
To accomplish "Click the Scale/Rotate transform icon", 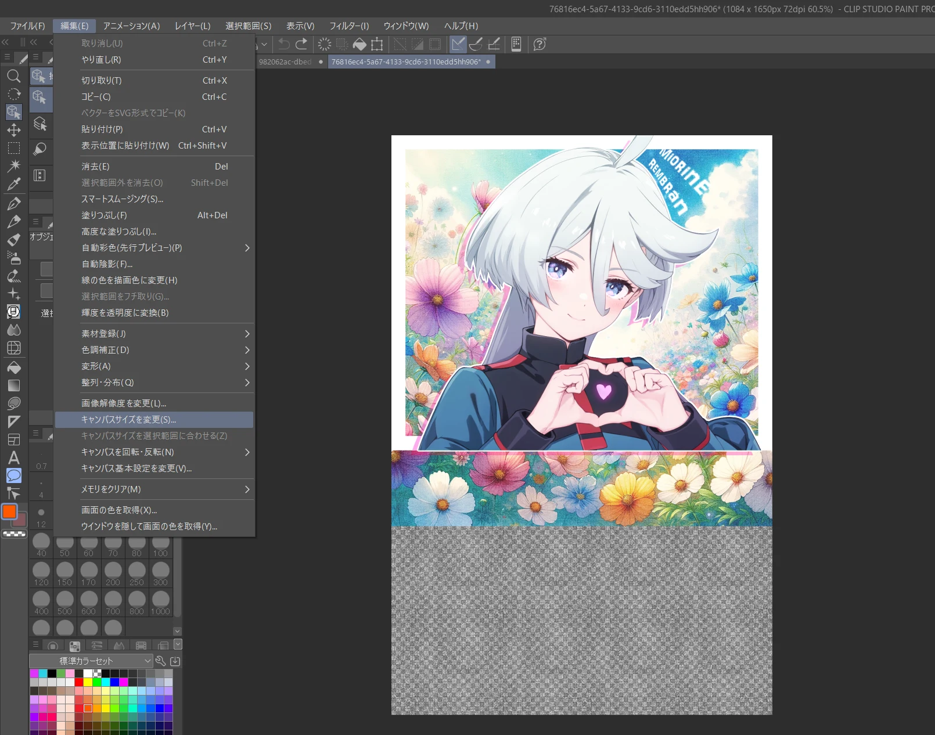I will [377, 44].
